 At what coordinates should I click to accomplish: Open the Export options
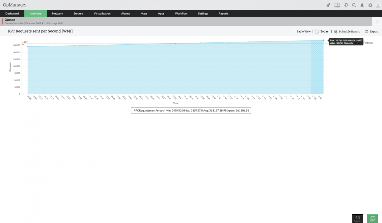coord(371,31)
